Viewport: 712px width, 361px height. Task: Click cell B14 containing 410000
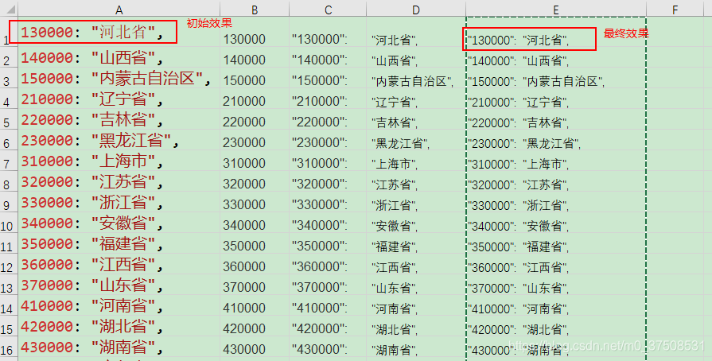click(x=255, y=305)
